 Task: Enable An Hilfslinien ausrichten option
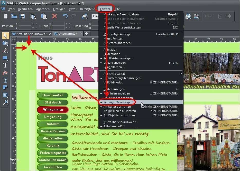point(141,111)
